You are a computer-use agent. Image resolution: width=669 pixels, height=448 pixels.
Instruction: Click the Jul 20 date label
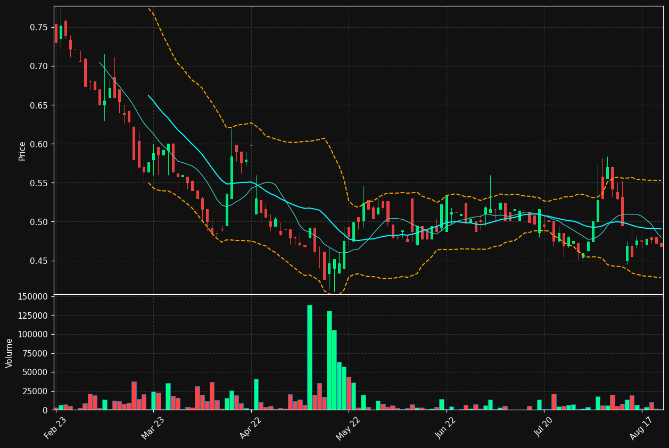click(x=544, y=428)
